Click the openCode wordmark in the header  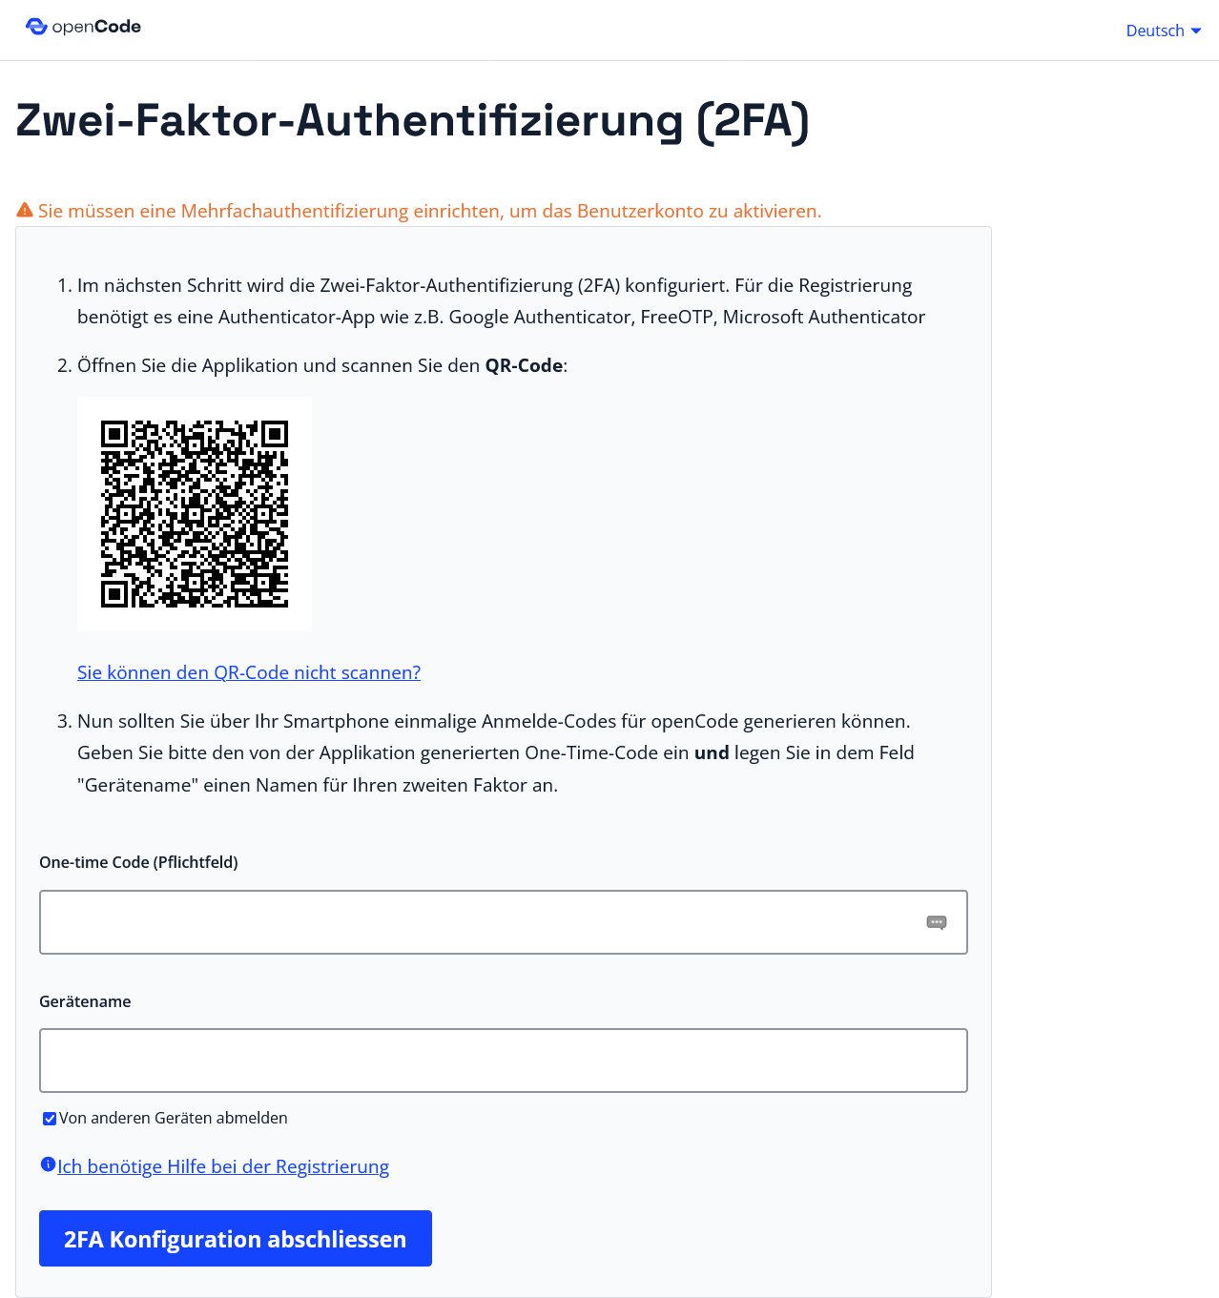point(95,26)
